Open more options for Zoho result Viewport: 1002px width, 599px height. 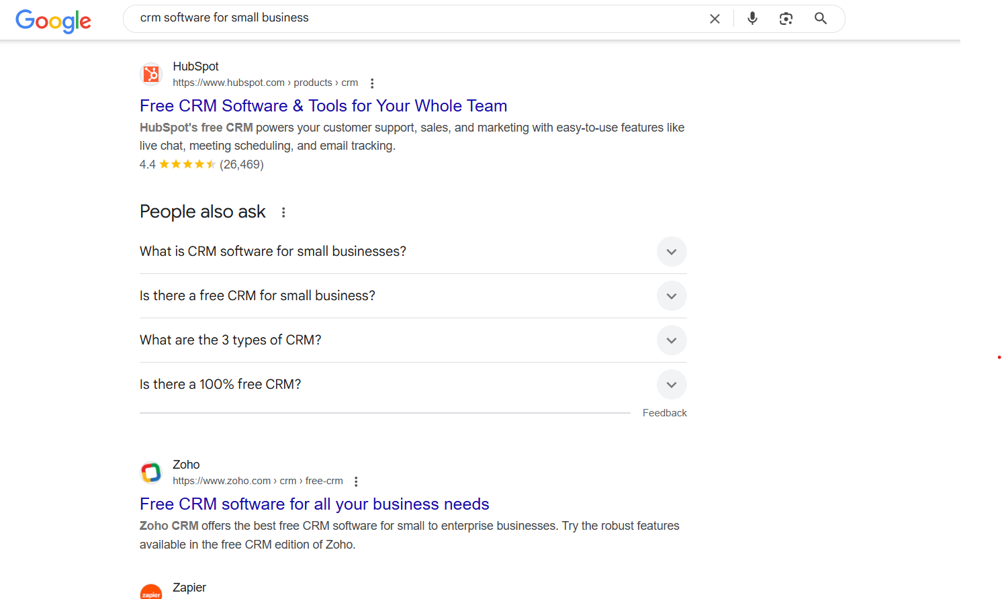[x=356, y=481]
